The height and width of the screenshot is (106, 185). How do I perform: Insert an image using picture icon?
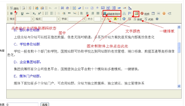point(137,13)
